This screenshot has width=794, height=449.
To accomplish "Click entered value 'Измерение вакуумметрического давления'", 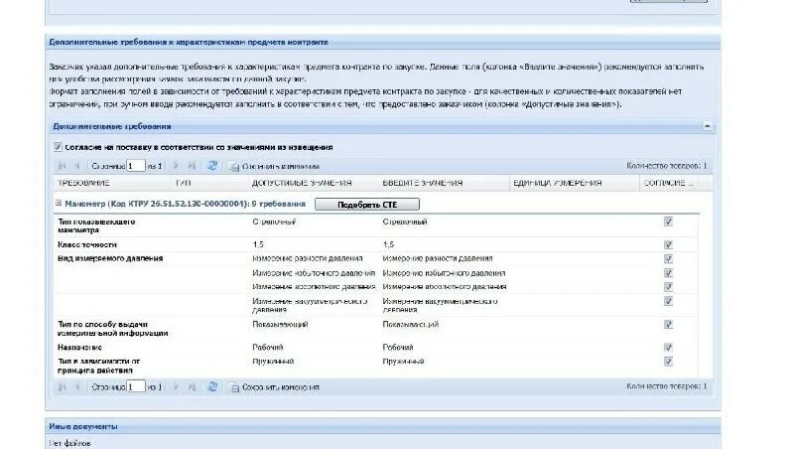I will click(x=440, y=305).
